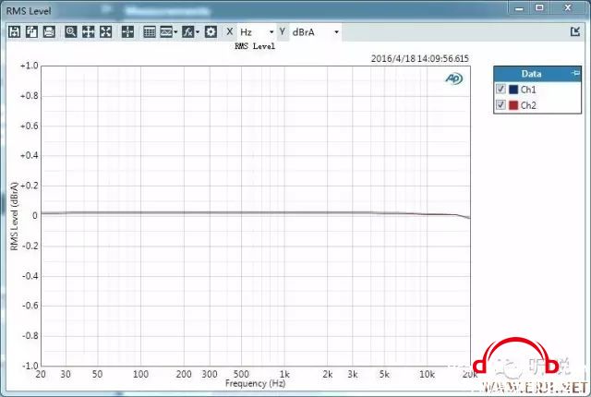Click the timestamp 2016/4/18 14:09:56.615

click(420, 59)
